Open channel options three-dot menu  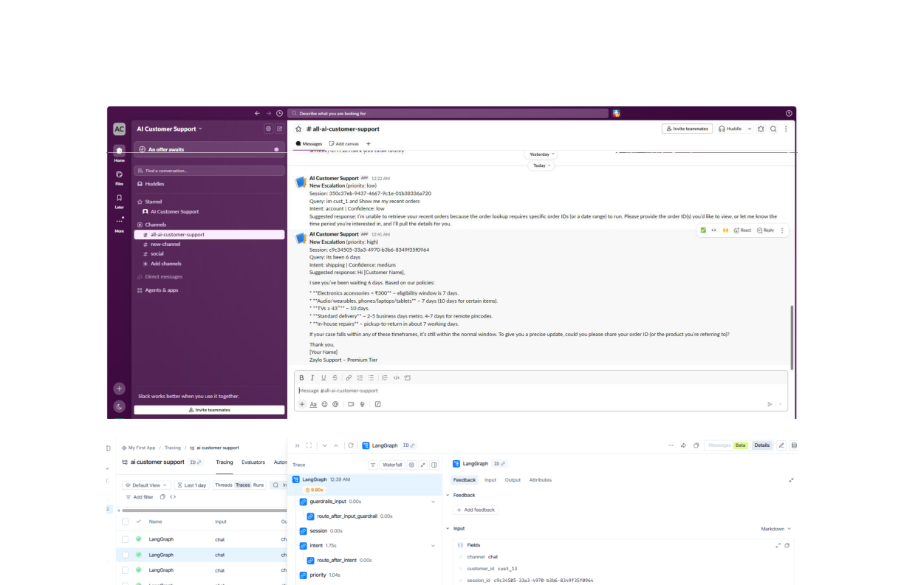click(x=786, y=129)
